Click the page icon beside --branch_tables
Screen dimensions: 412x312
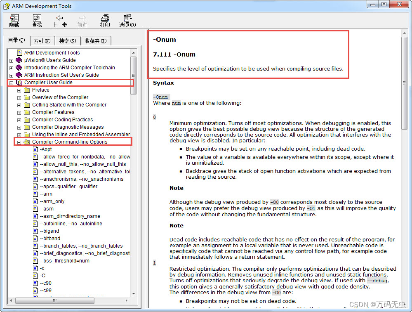point(36,246)
